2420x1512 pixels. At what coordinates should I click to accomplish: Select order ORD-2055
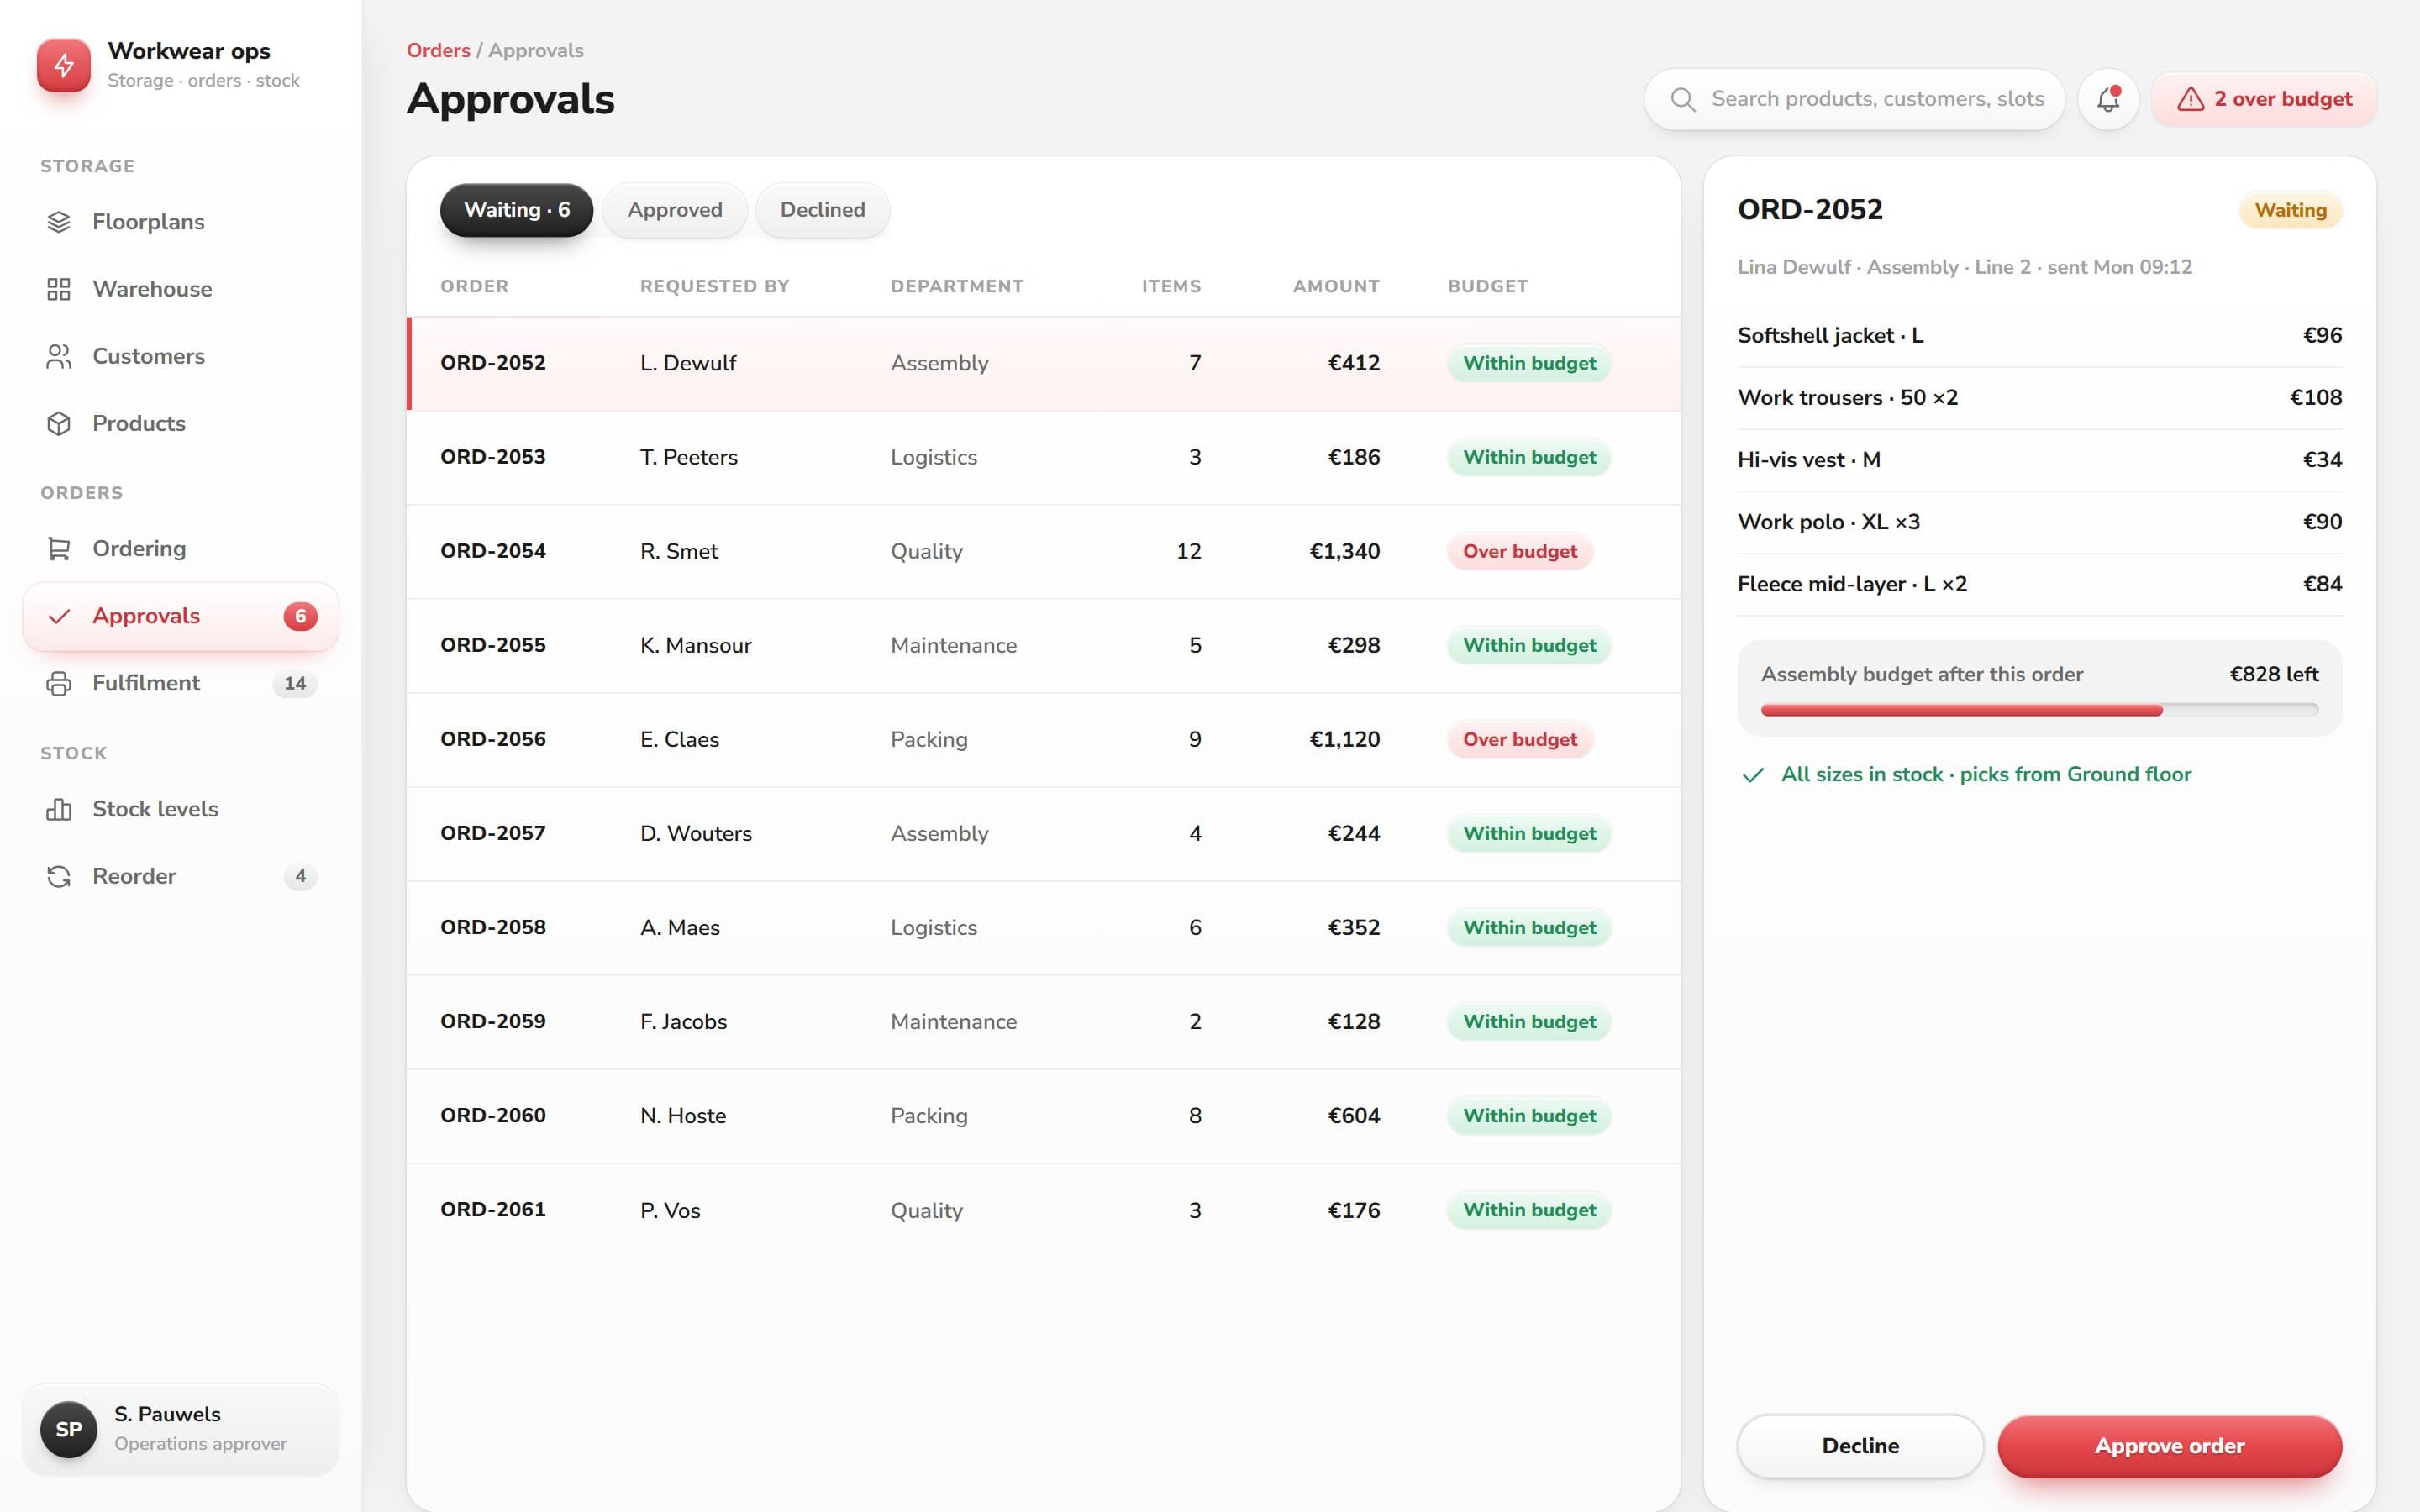(x=1043, y=645)
